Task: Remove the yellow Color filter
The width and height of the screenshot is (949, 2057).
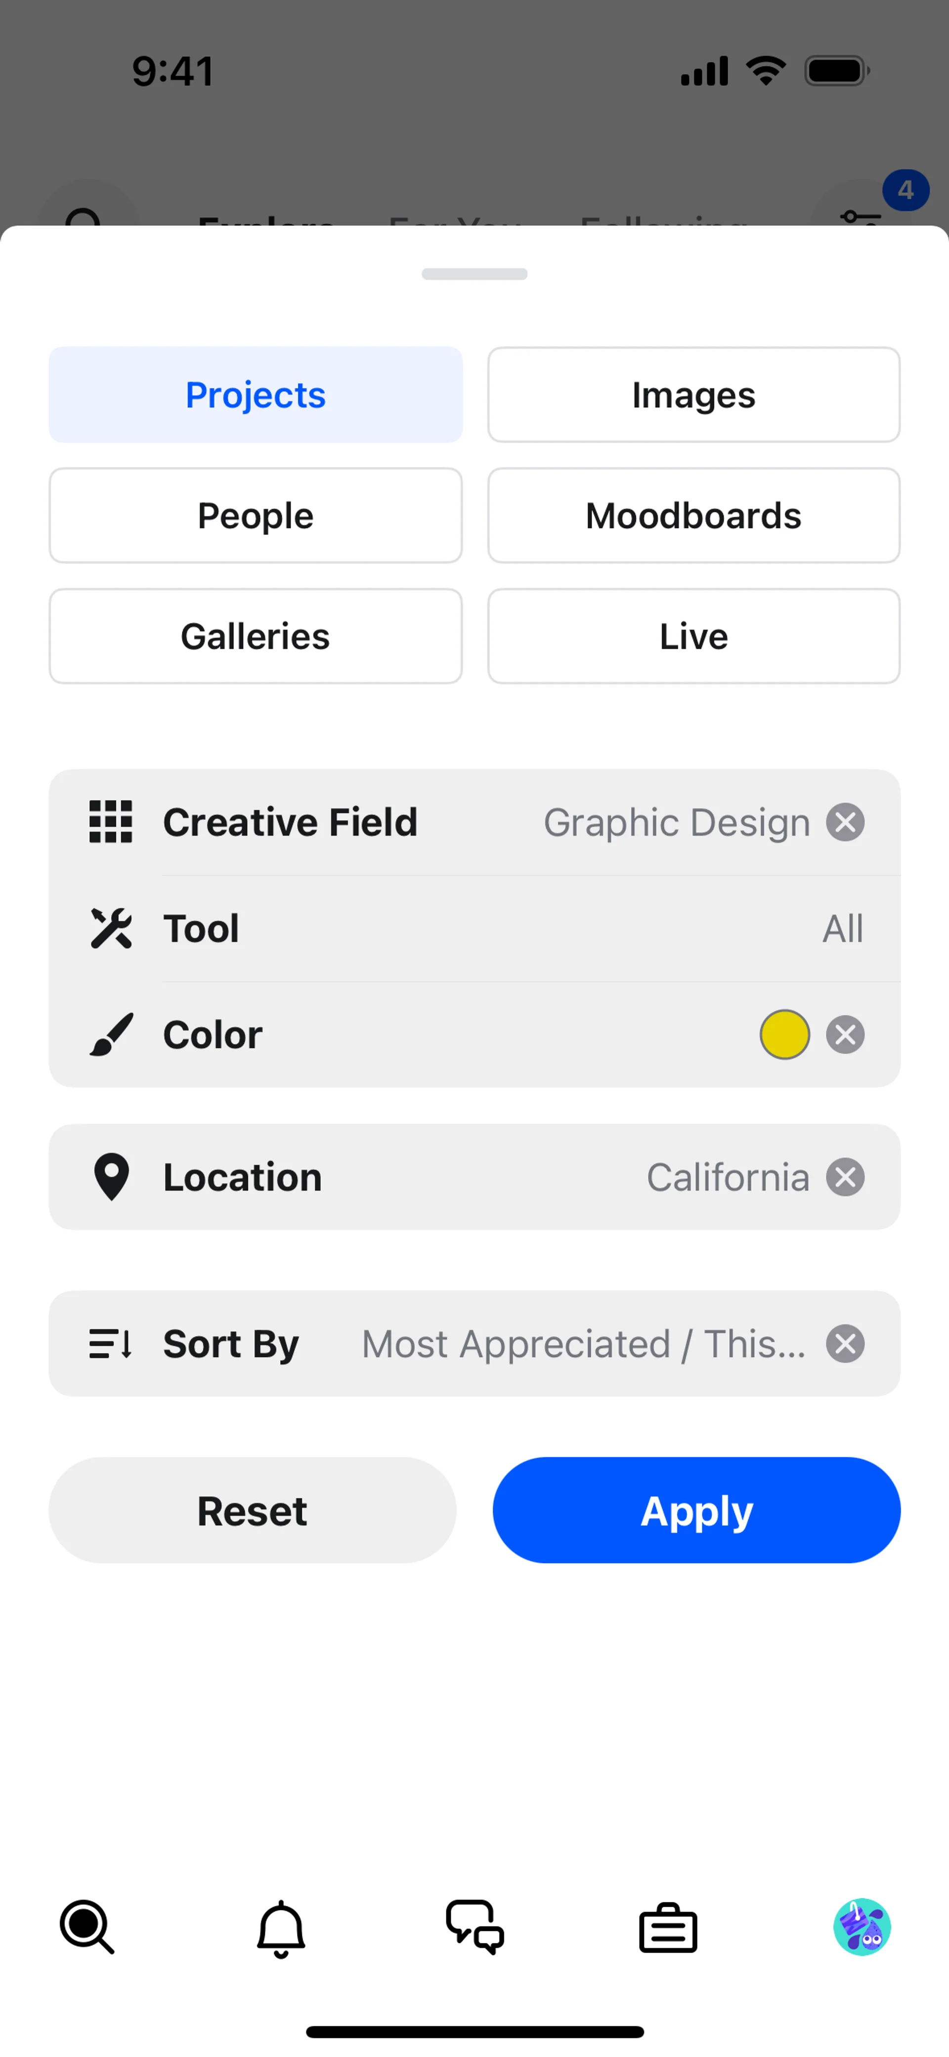Action: click(x=845, y=1035)
